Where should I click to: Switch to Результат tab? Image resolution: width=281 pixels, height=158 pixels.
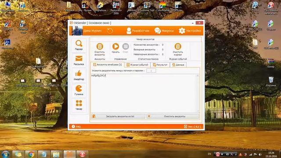coord(160,65)
